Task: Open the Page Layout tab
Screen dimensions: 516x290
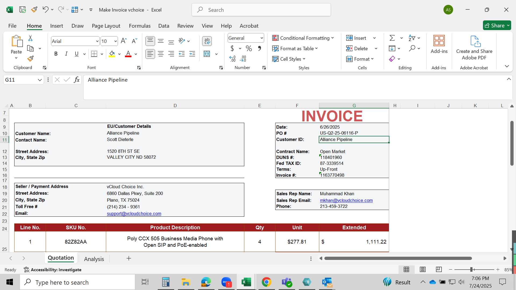Action: pyautogui.click(x=106, y=26)
